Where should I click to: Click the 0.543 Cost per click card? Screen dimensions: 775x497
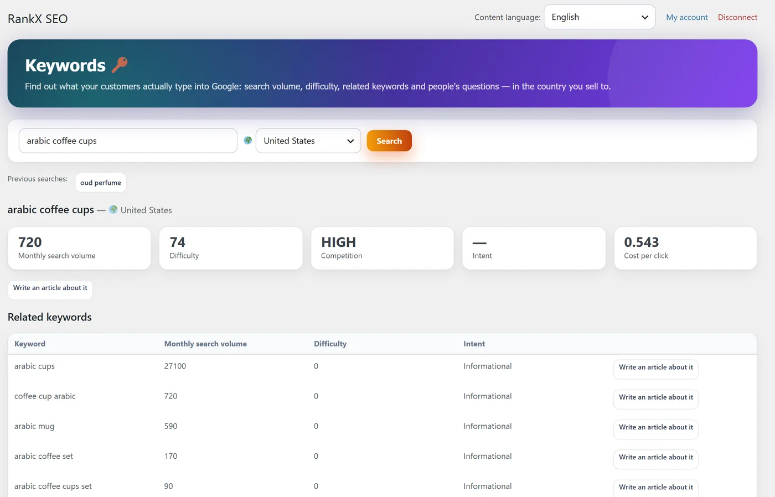click(685, 249)
